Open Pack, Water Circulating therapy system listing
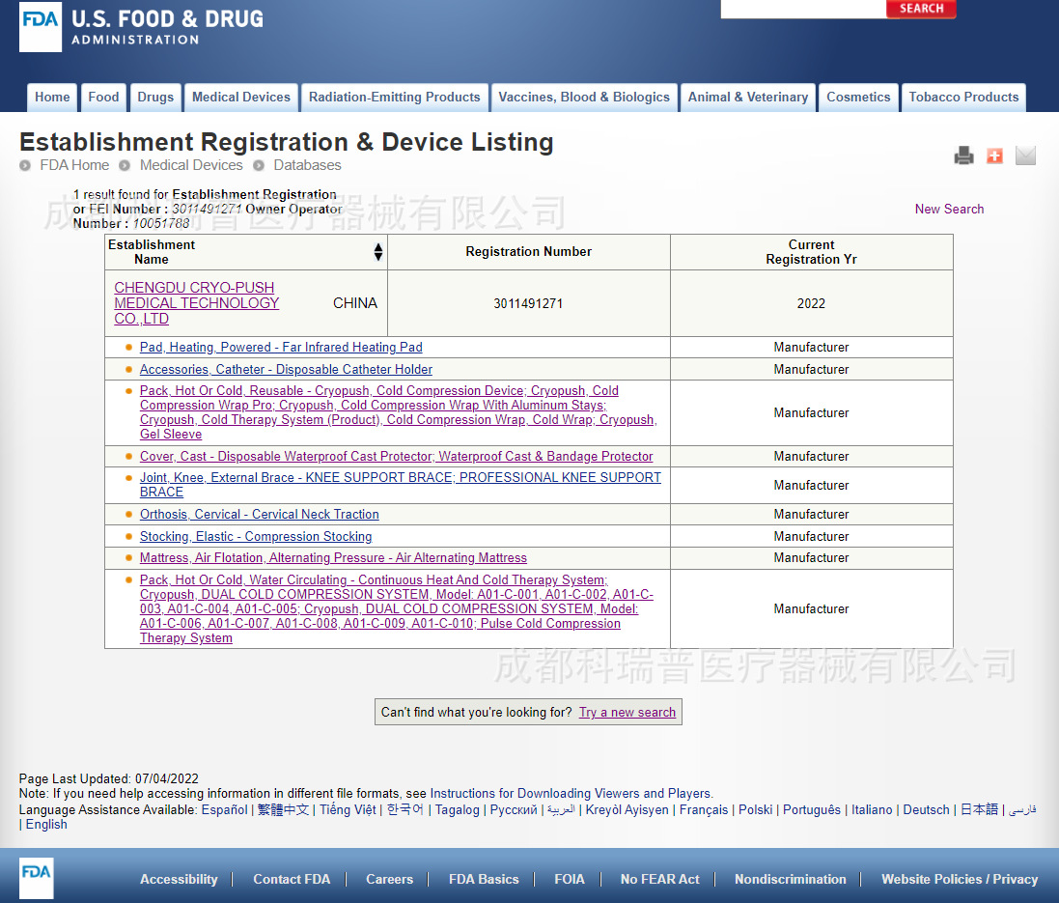This screenshot has width=1059, height=903. pyautogui.click(x=397, y=609)
